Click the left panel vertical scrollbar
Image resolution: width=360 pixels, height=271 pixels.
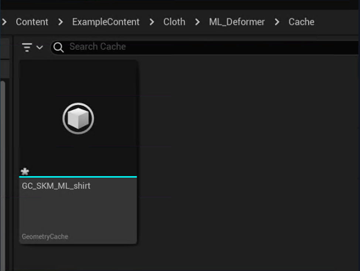point(3,176)
